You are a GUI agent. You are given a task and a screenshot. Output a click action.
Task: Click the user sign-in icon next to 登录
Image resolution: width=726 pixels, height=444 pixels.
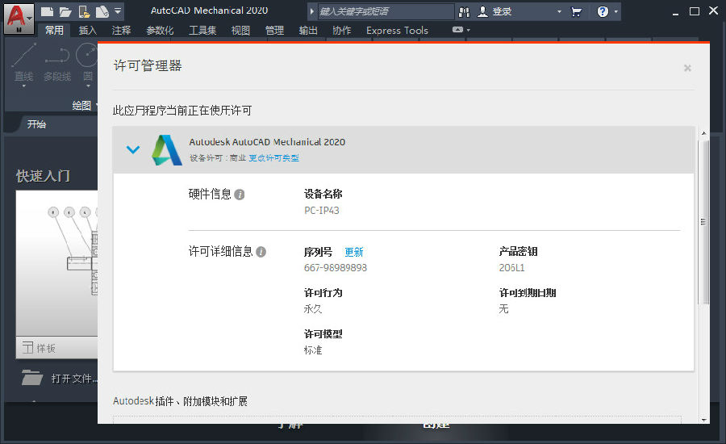point(483,11)
